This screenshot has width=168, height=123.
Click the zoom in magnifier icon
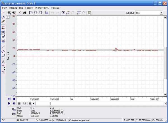coord(14,13)
